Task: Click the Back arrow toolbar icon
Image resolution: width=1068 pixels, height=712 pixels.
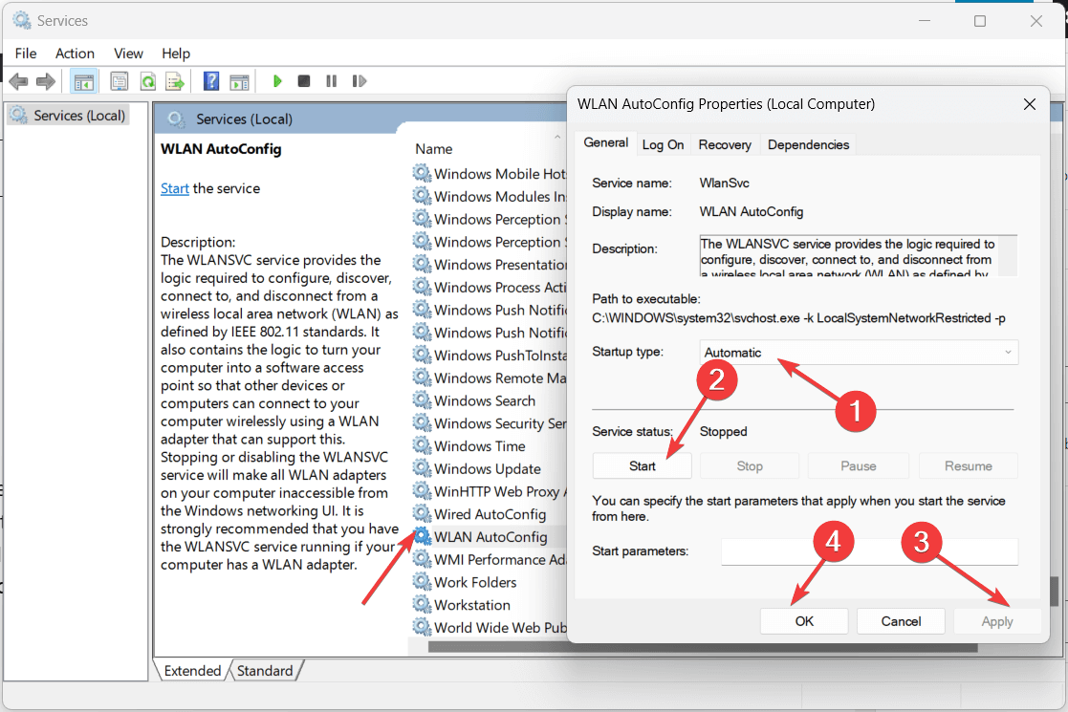Action: point(18,81)
